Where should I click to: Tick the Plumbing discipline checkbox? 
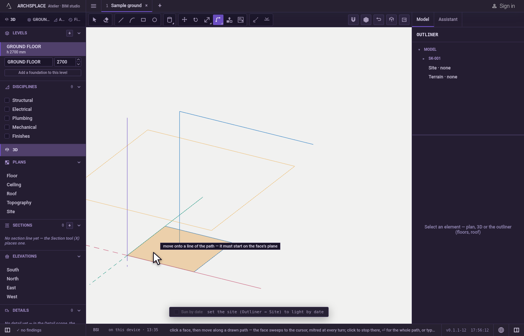tap(7, 118)
